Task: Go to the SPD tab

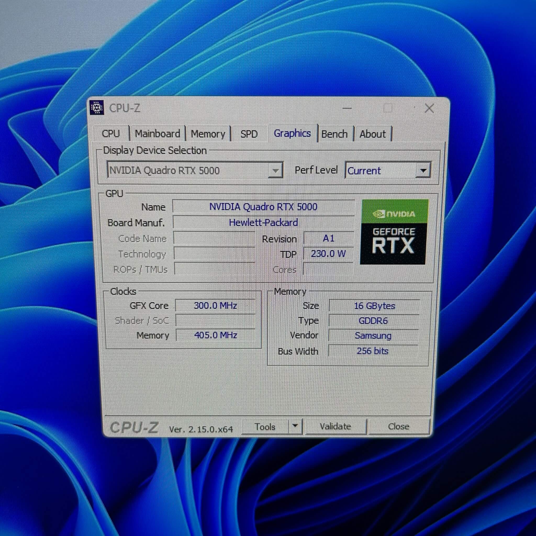Action: pyautogui.click(x=249, y=134)
